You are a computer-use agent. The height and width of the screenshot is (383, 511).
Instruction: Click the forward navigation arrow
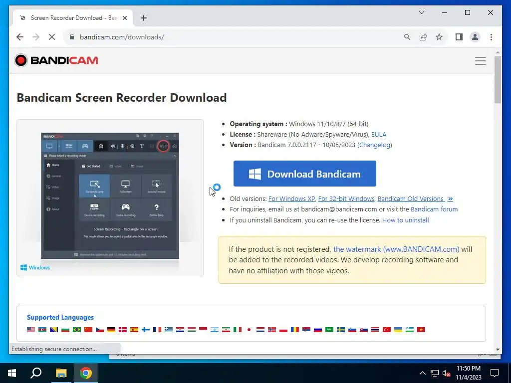point(36,37)
